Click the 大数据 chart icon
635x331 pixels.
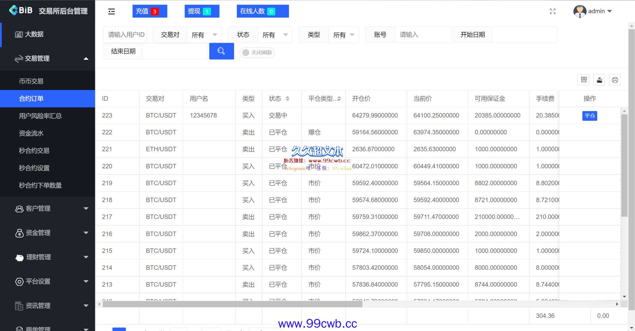pyautogui.click(x=19, y=34)
